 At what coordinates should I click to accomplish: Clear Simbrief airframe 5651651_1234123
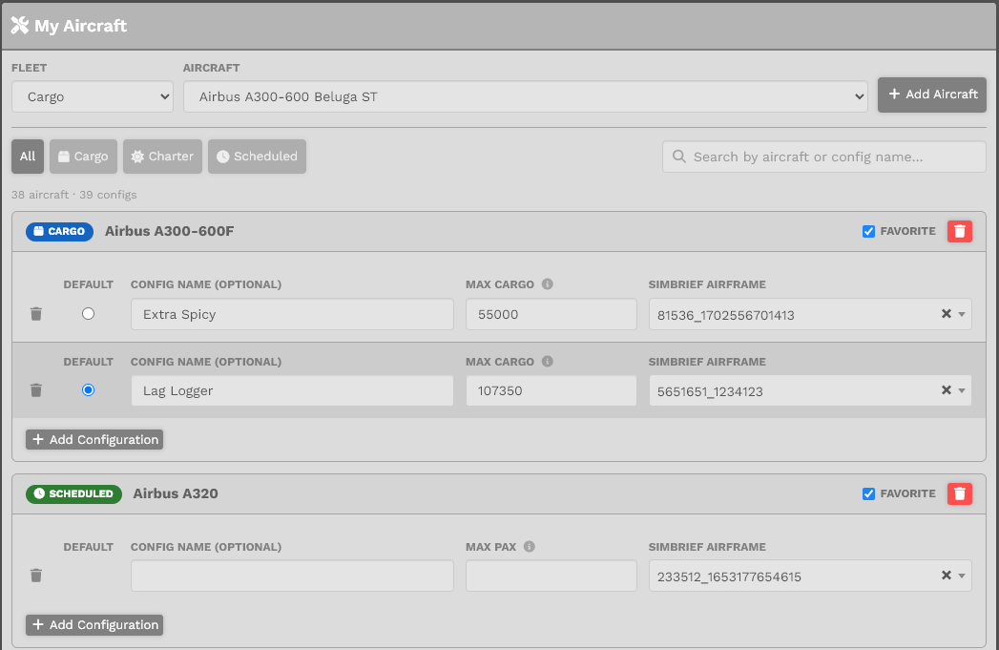[947, 390]
